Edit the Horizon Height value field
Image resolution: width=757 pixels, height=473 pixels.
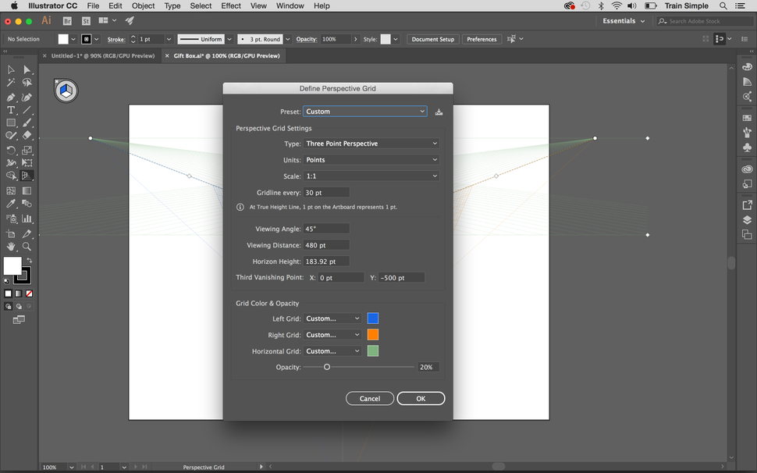click(326, 261)
